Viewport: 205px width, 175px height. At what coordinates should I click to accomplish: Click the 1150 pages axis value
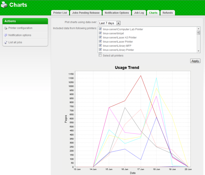point(71,74)
